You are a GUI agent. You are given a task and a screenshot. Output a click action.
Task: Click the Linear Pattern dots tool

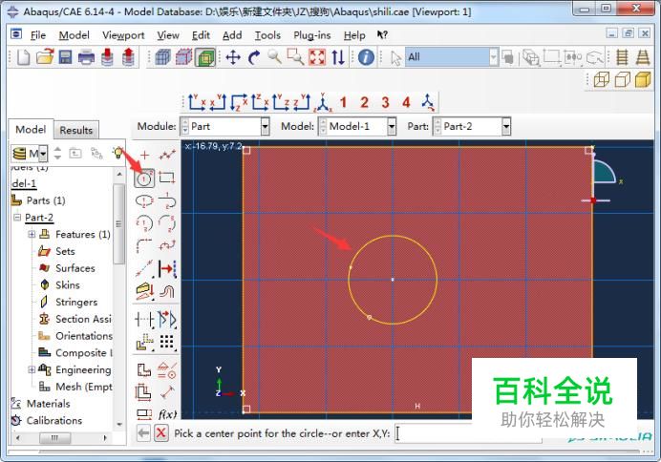point(167,342)
